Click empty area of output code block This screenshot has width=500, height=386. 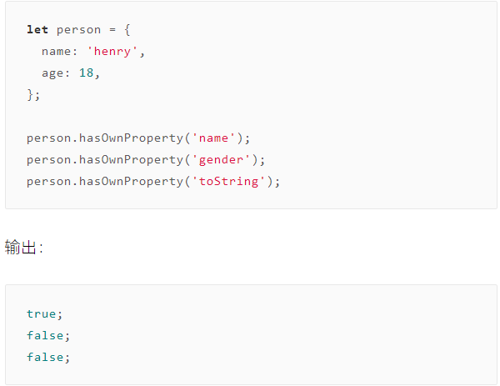pos(287,335)
